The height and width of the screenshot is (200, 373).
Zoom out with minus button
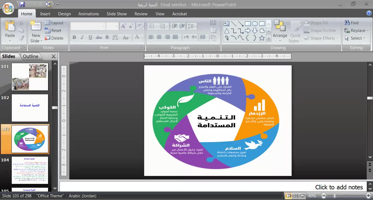click(x=324, y=196)
